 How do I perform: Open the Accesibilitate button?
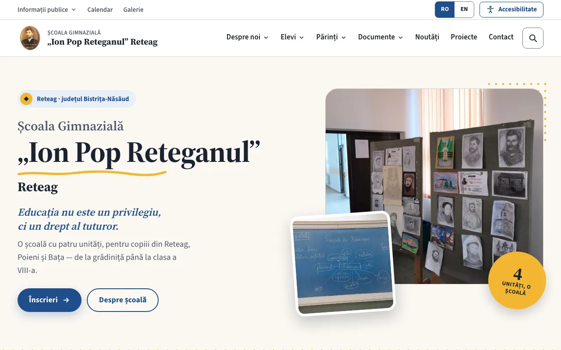pos(511,10)
